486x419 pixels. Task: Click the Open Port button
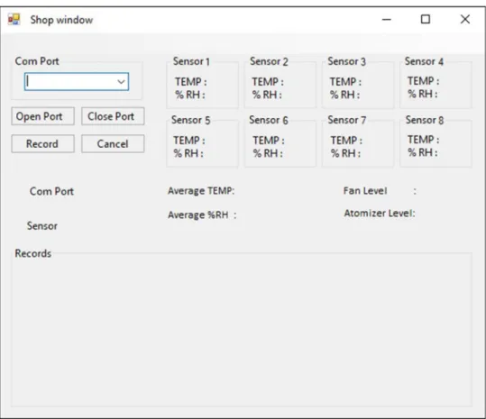pyautogui.click(x=42, y=116)
